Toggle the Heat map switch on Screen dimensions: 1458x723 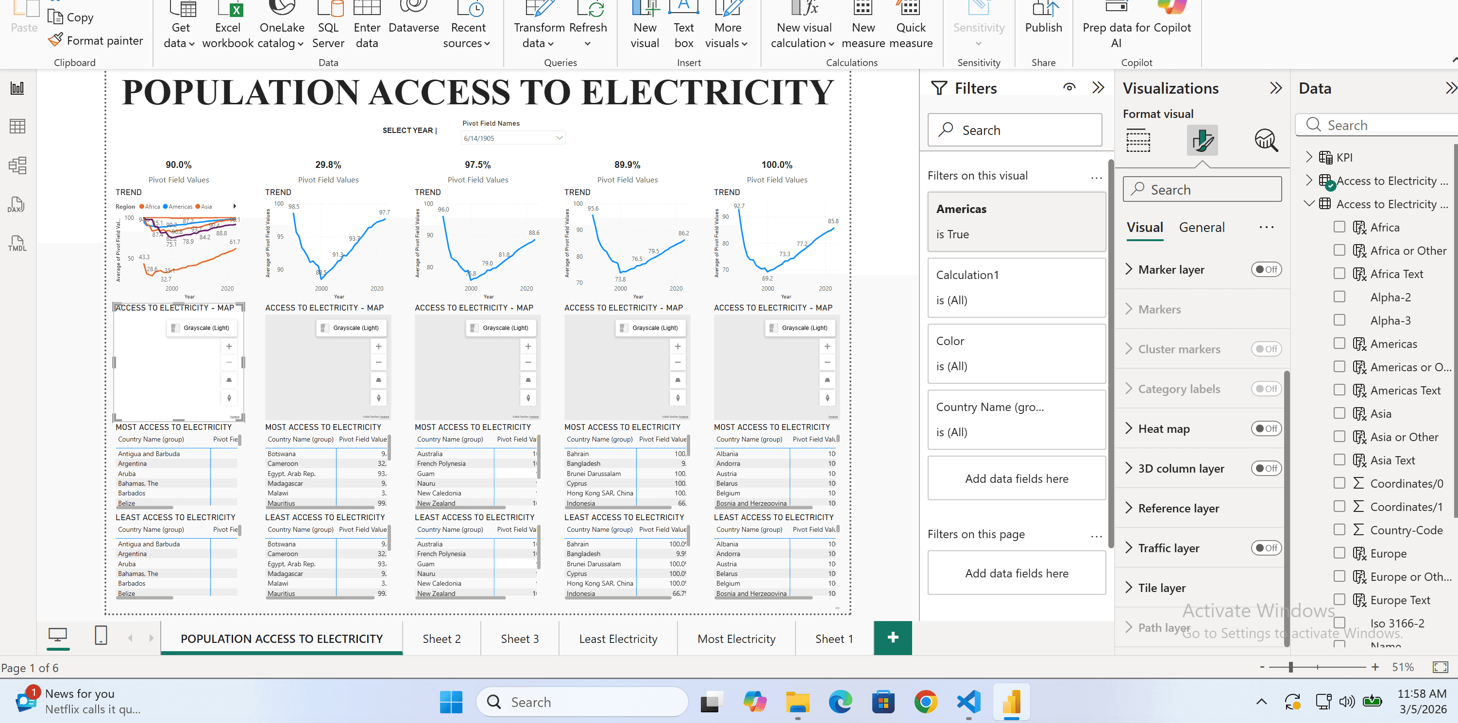point(1266,428)
